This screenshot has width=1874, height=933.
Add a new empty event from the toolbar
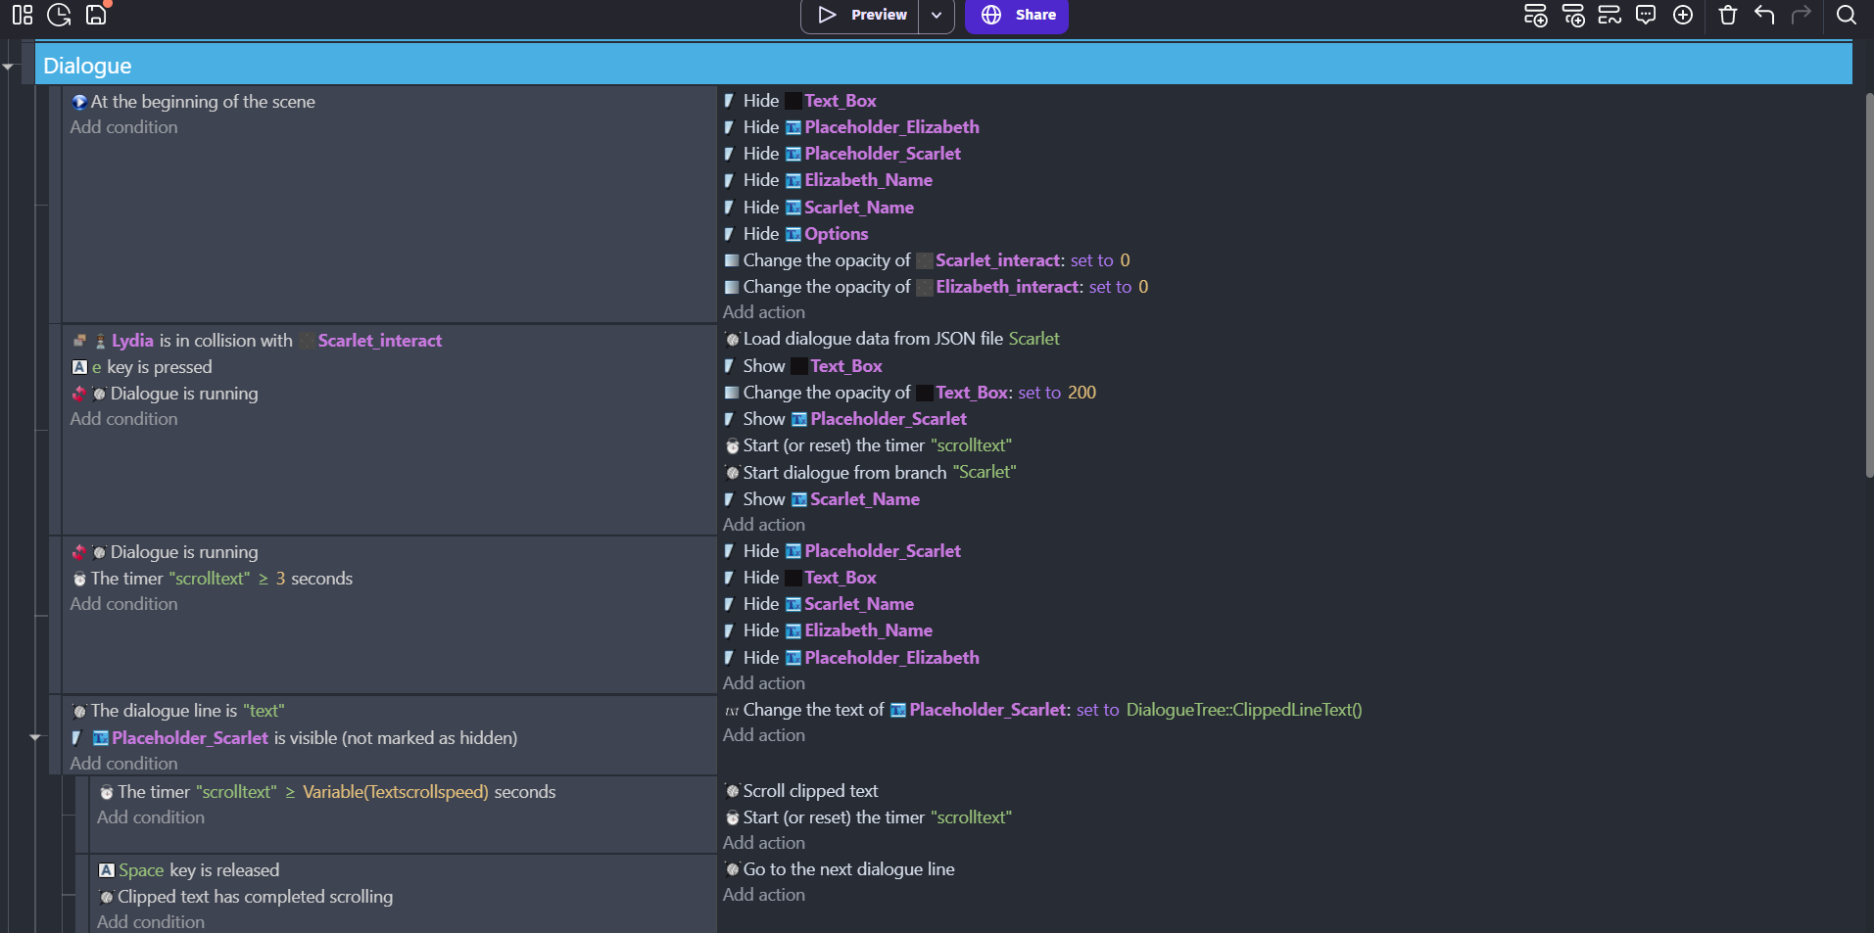click(x=1535, y=15)
